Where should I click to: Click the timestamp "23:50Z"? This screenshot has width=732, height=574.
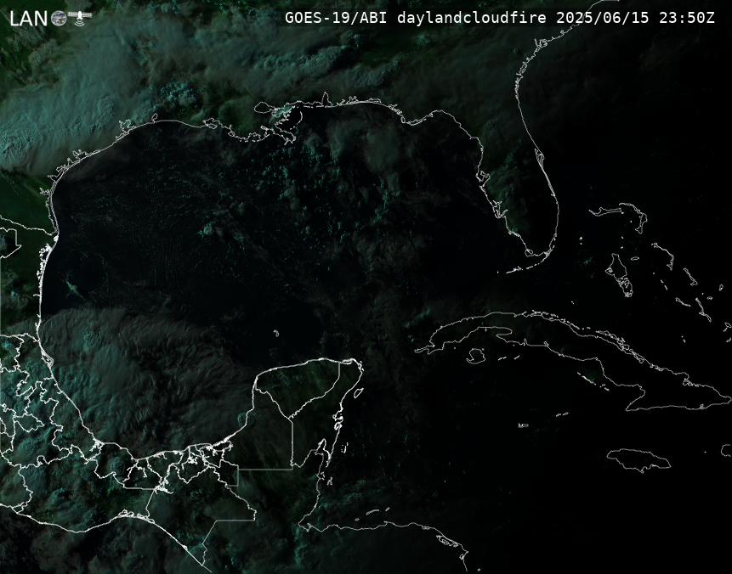pyautogui.click(x=687, y=18)
